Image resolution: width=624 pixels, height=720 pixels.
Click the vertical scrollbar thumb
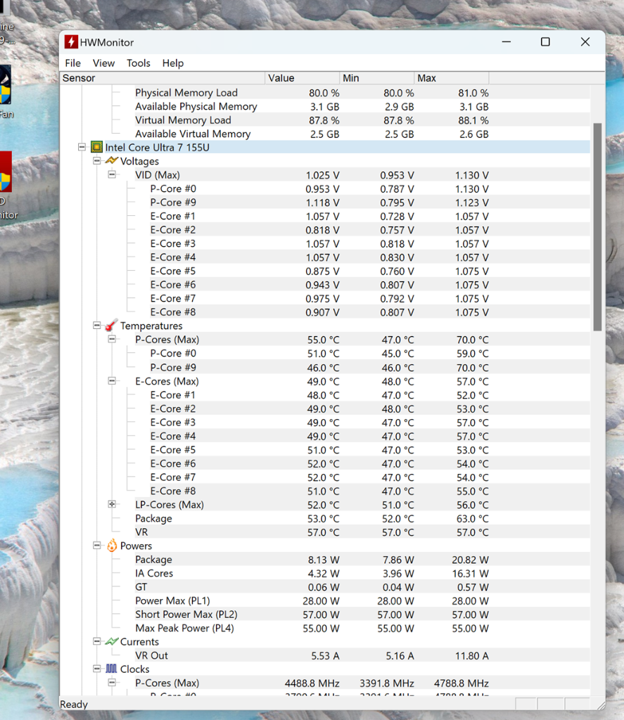click(x=597, y=227)
